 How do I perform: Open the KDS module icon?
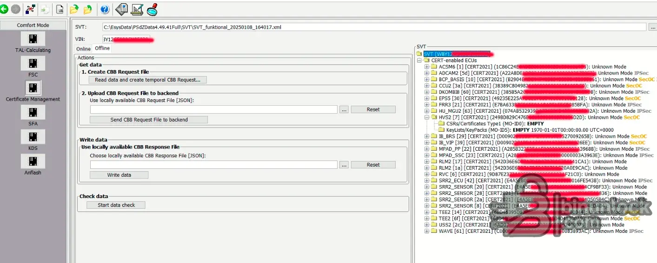point(33,136)
